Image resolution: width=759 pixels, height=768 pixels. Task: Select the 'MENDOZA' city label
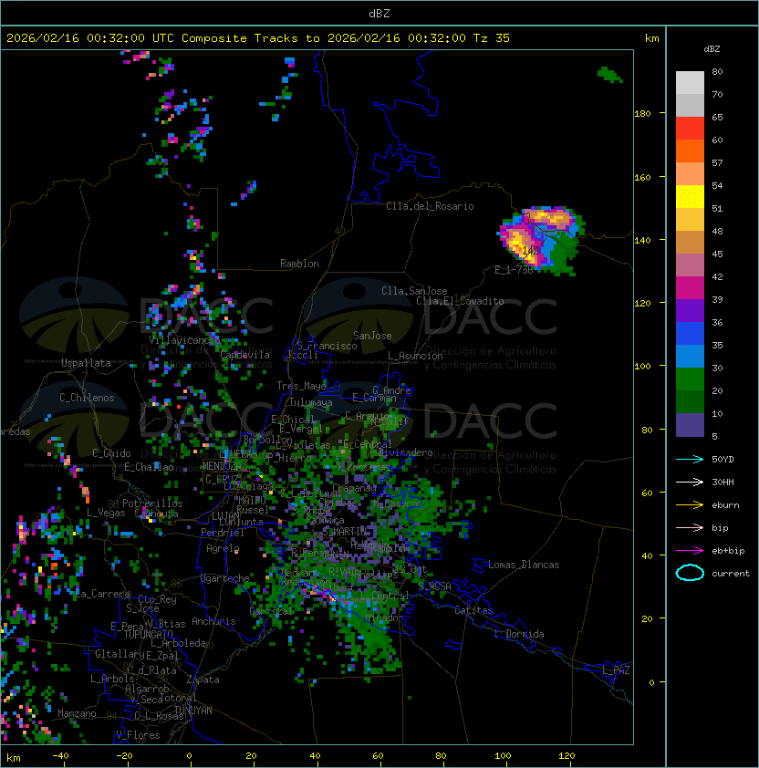tap(222, 465)
